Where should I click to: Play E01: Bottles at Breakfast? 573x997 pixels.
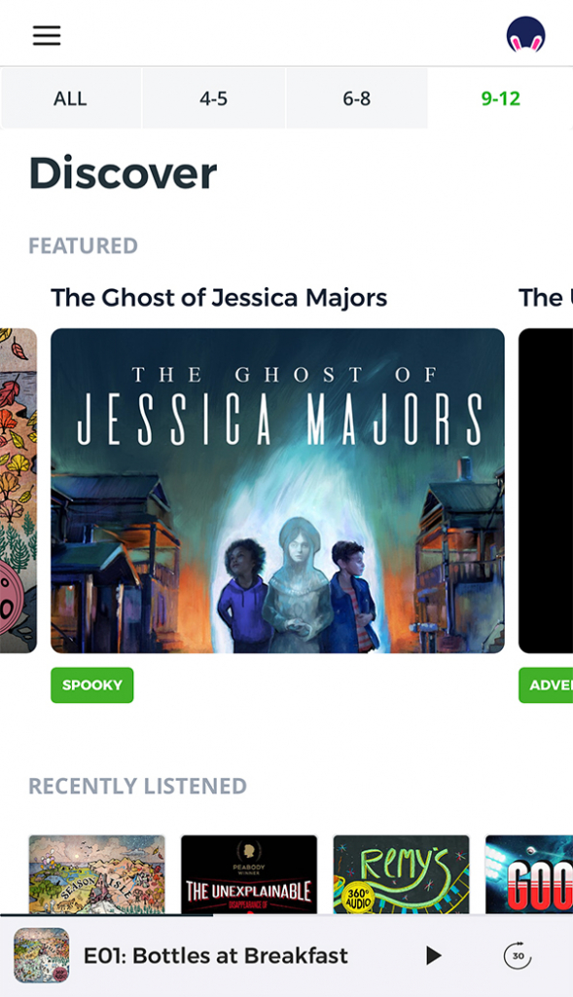point(433,955)
